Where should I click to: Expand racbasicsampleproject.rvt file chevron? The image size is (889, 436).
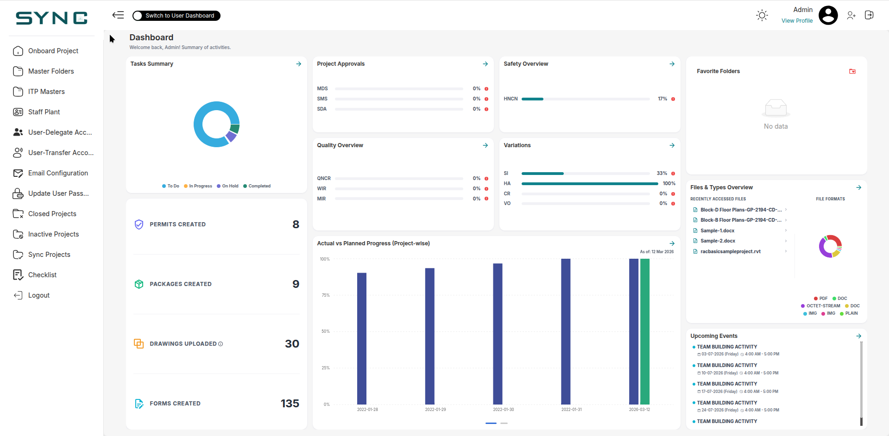coord(786,251)
